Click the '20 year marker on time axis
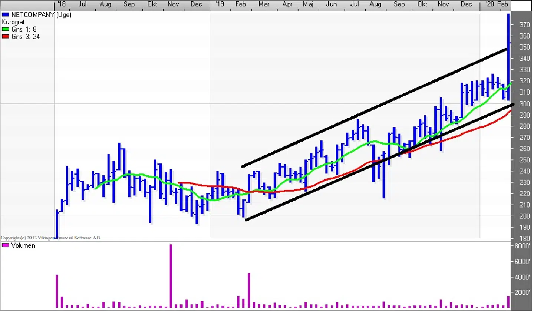This screenshot has height=311, width=534. [489, 4]
